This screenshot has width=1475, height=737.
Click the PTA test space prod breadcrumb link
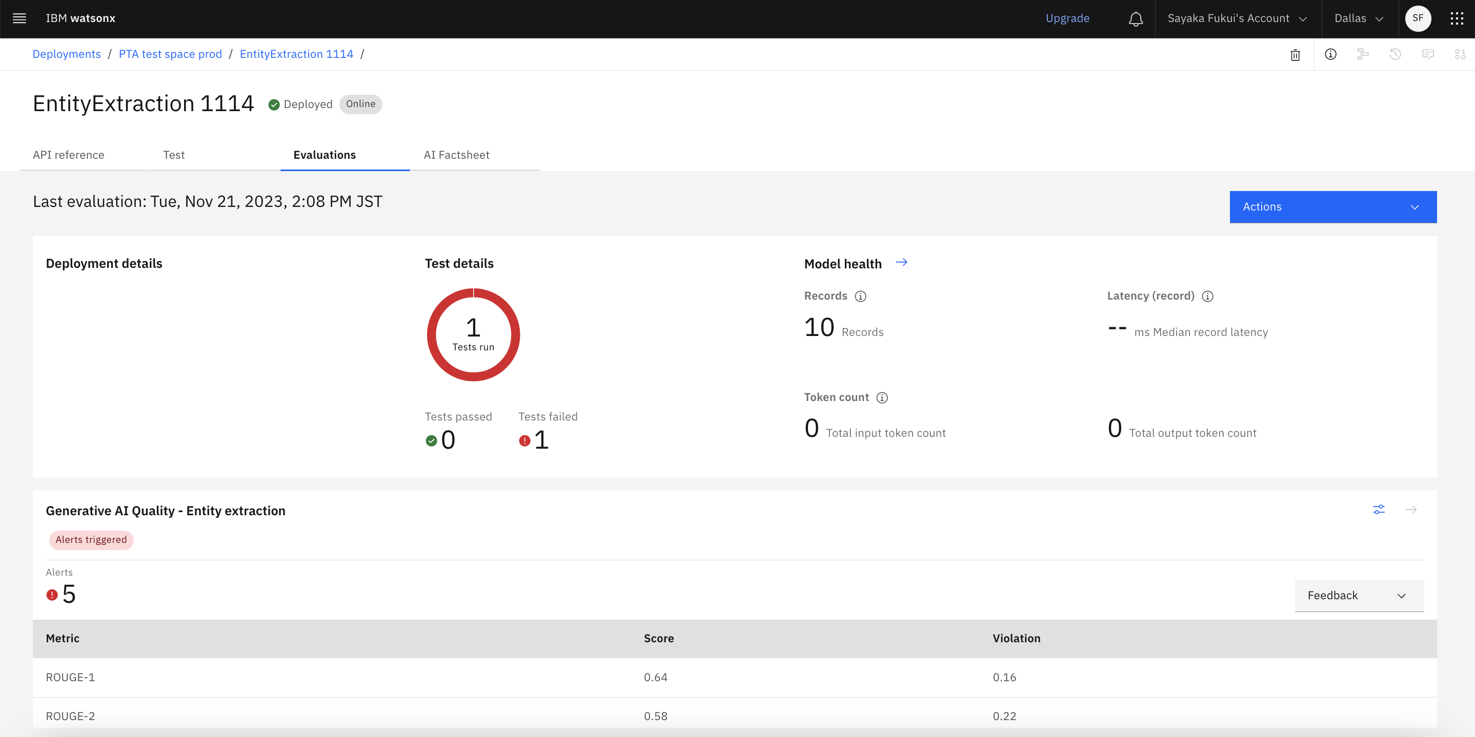tap(170, 54)
